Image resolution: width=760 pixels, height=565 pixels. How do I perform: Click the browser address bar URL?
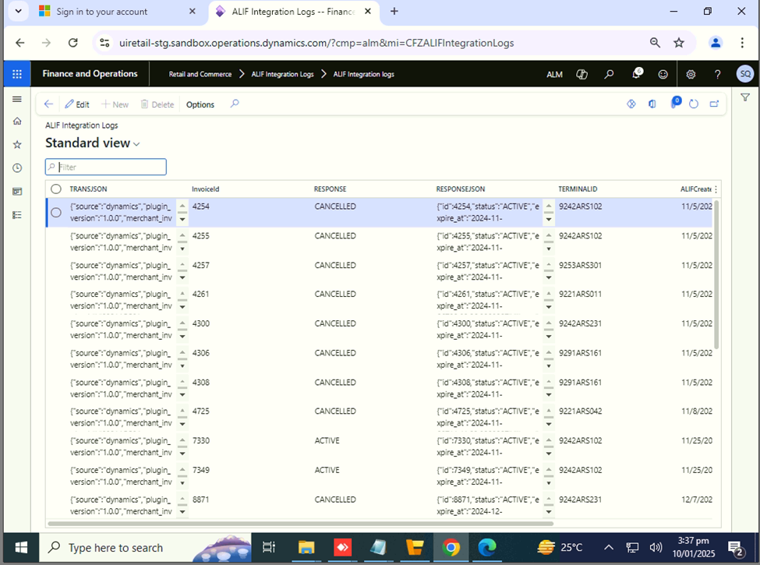click(316, 43)
